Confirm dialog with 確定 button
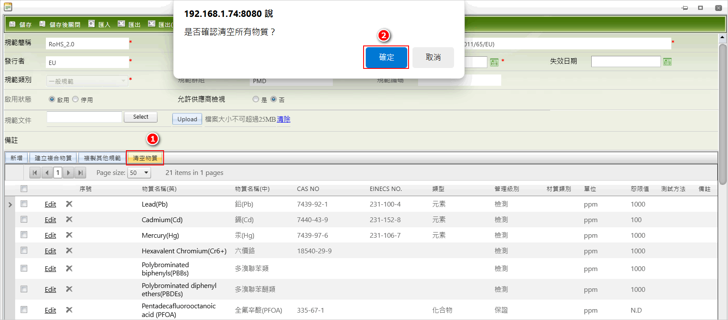The image size is (728, 320). pyautogui.click(x=387, y=57)
